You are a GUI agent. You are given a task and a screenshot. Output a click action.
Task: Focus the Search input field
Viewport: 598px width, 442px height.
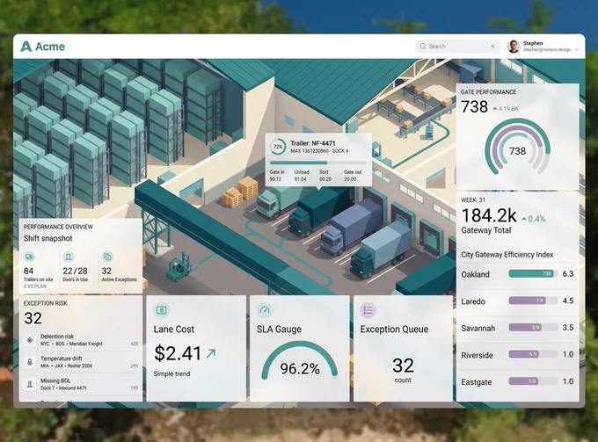tap(457, 46)
